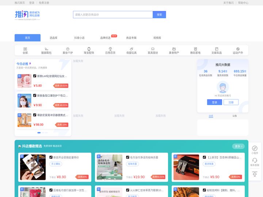This screenshot has height=197, width=263.
Task: Select the 动态 tab under the login panel
Action: [x=211, y=116]
